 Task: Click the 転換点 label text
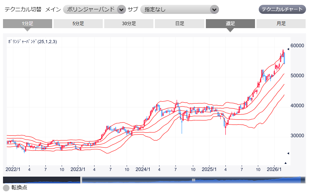19,187
